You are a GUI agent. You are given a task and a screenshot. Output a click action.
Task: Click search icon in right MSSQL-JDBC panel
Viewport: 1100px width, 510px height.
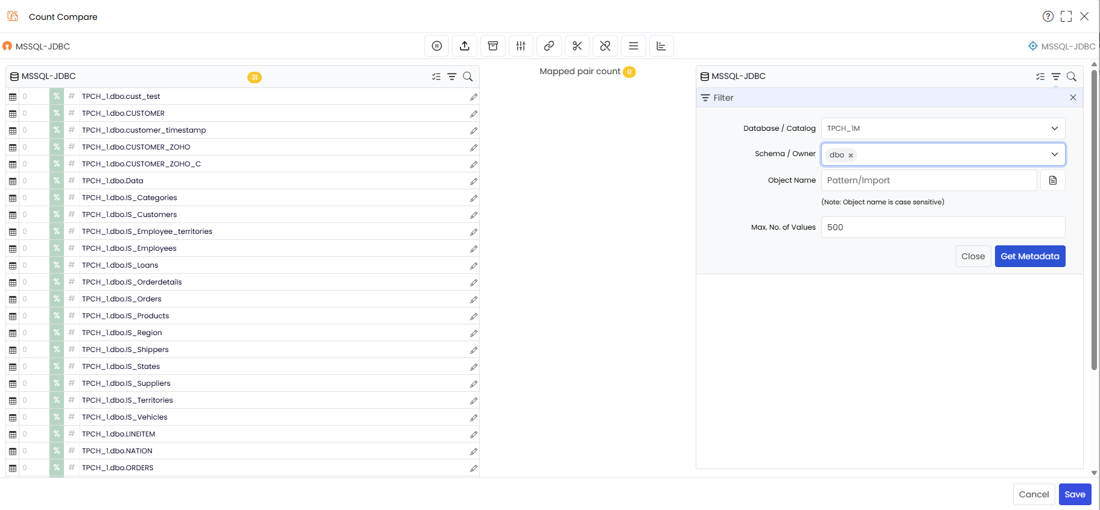tap(1072, 77)
